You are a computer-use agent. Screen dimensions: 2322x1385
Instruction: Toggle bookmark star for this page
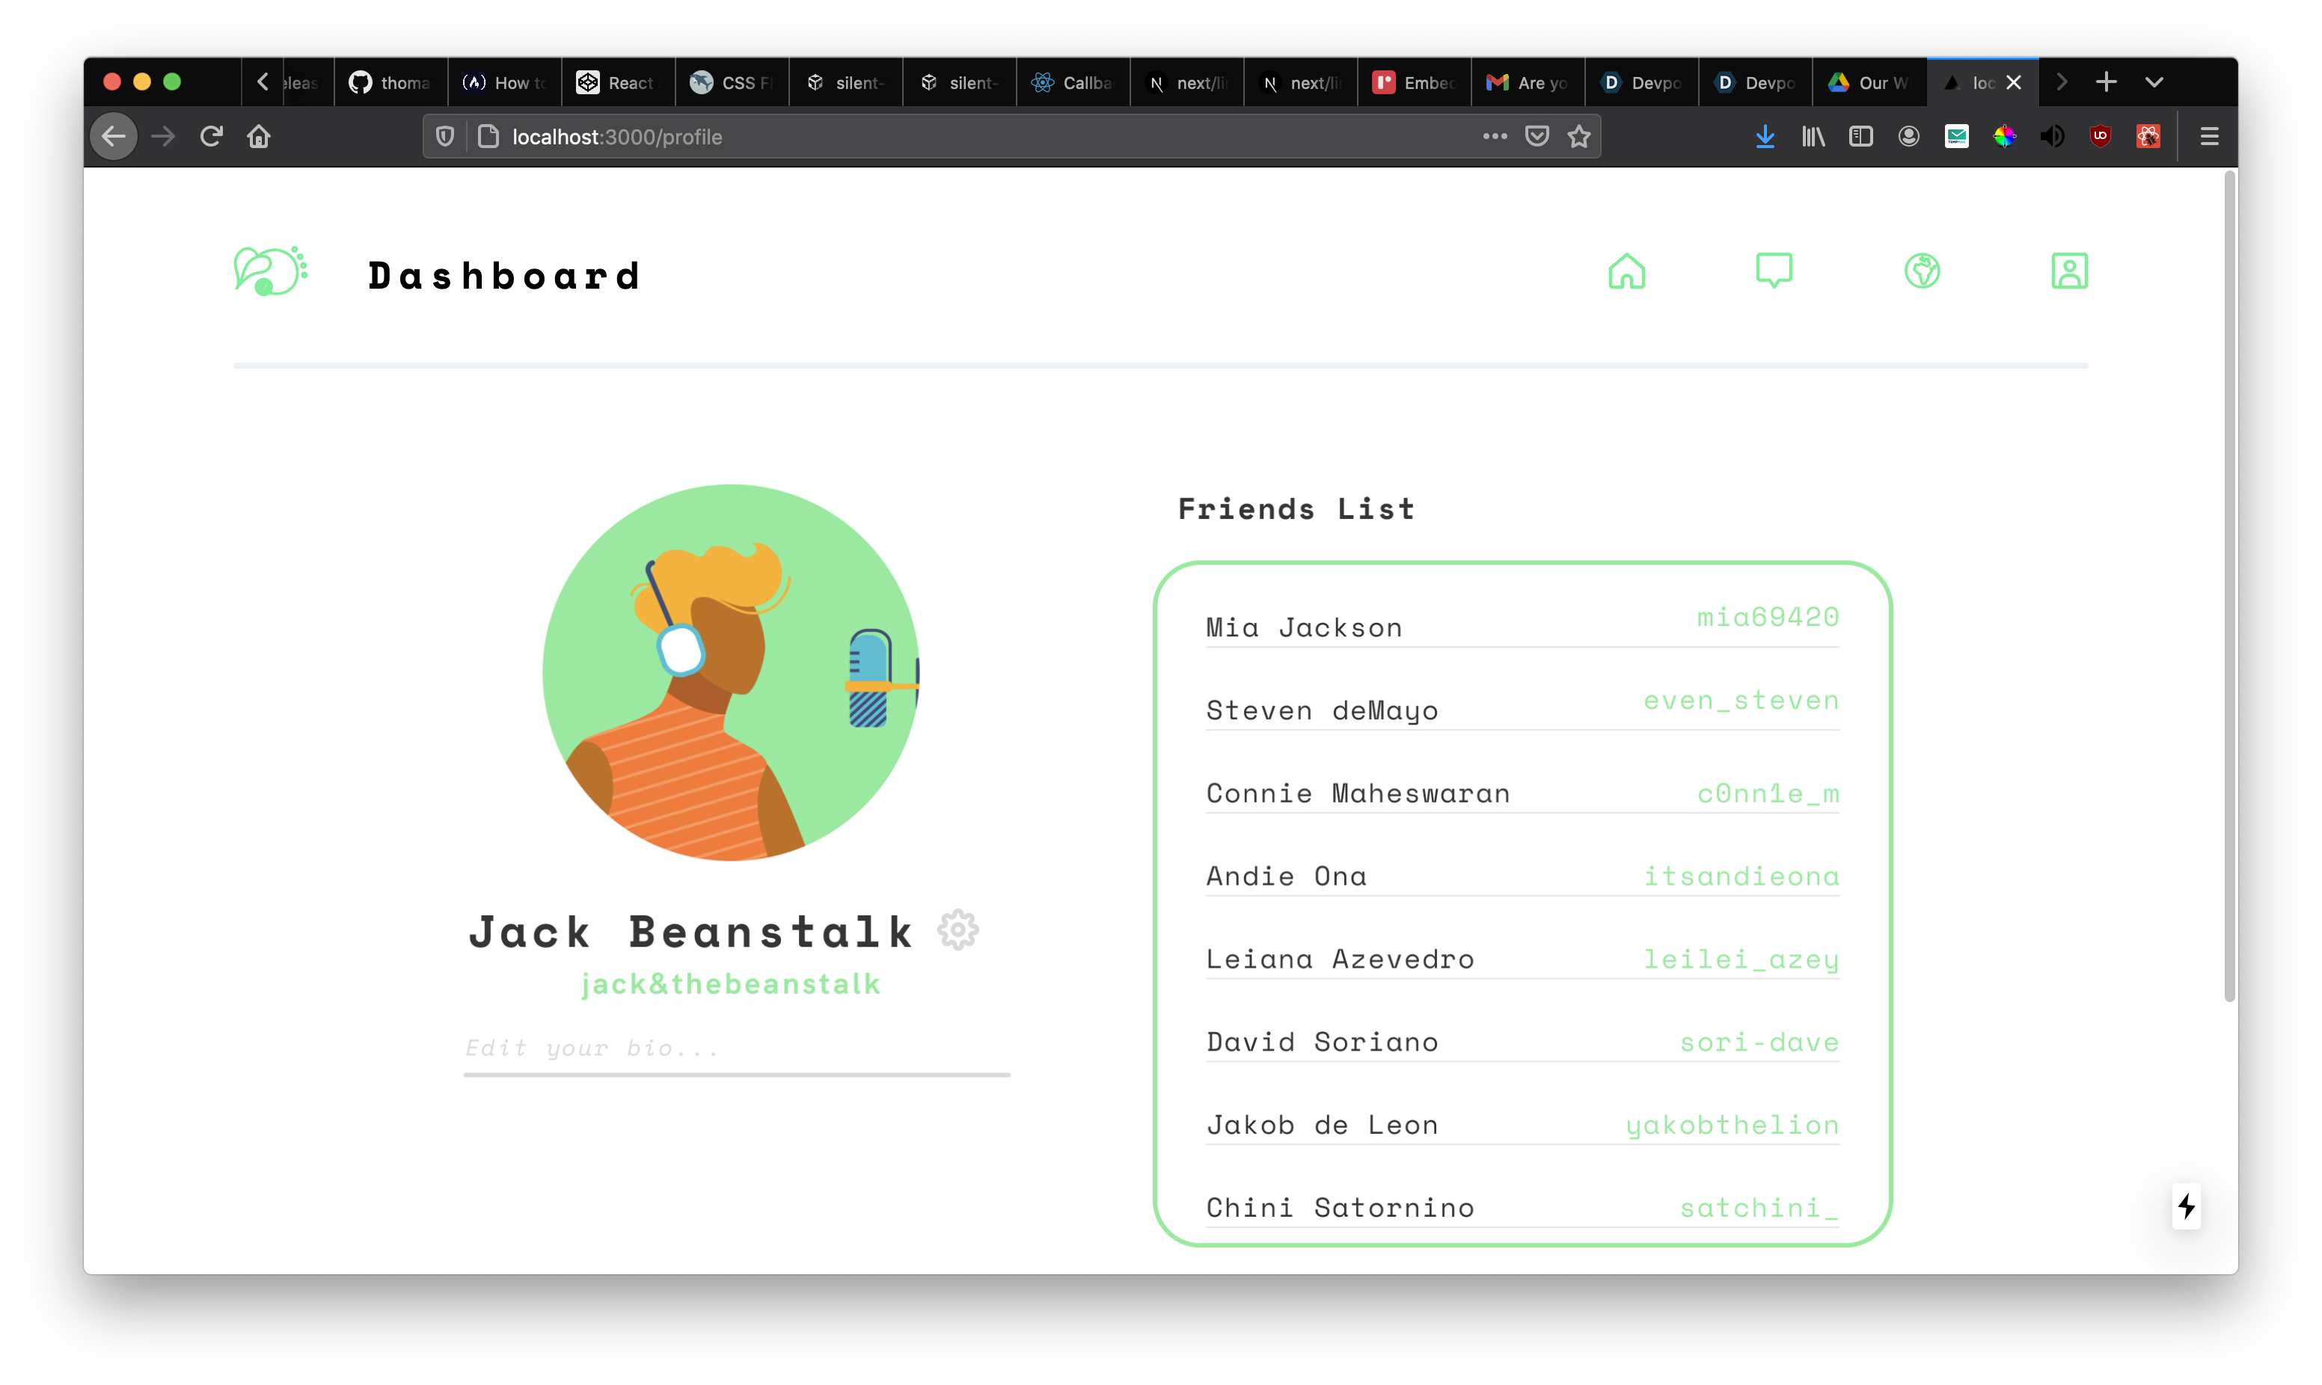1578,137
